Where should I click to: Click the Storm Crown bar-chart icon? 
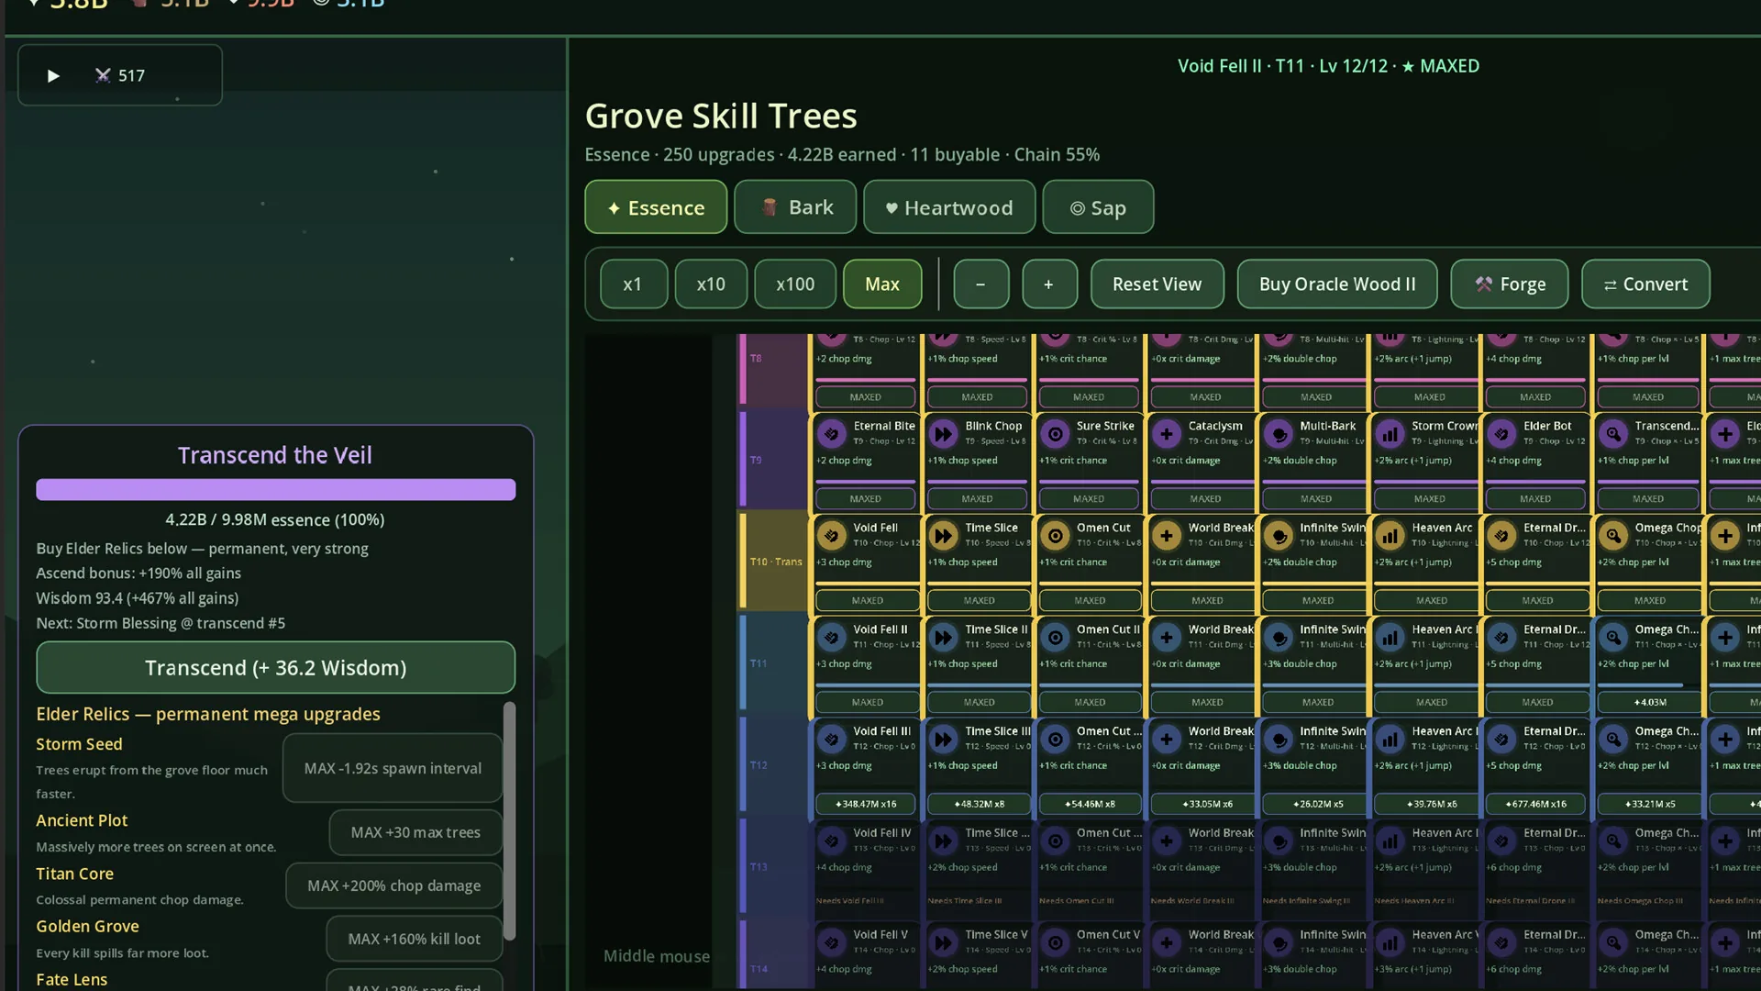(1390, 433)
